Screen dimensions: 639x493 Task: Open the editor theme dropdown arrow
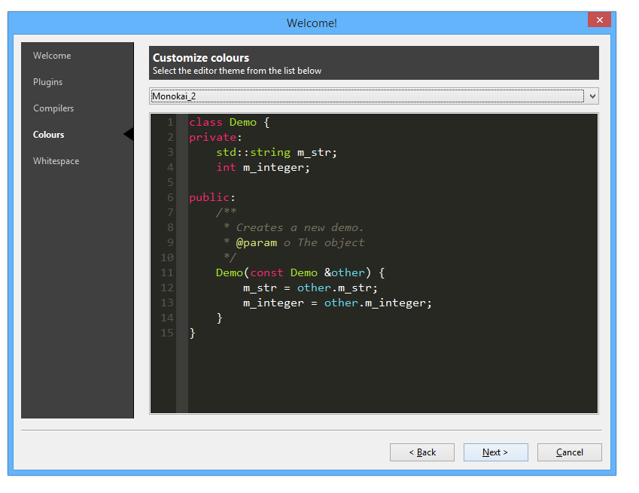coord(592,96)
